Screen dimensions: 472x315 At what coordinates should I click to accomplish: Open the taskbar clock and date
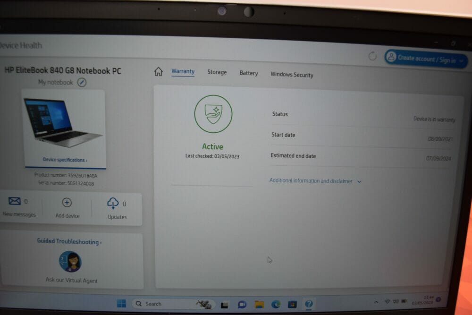tap(422, 300)
